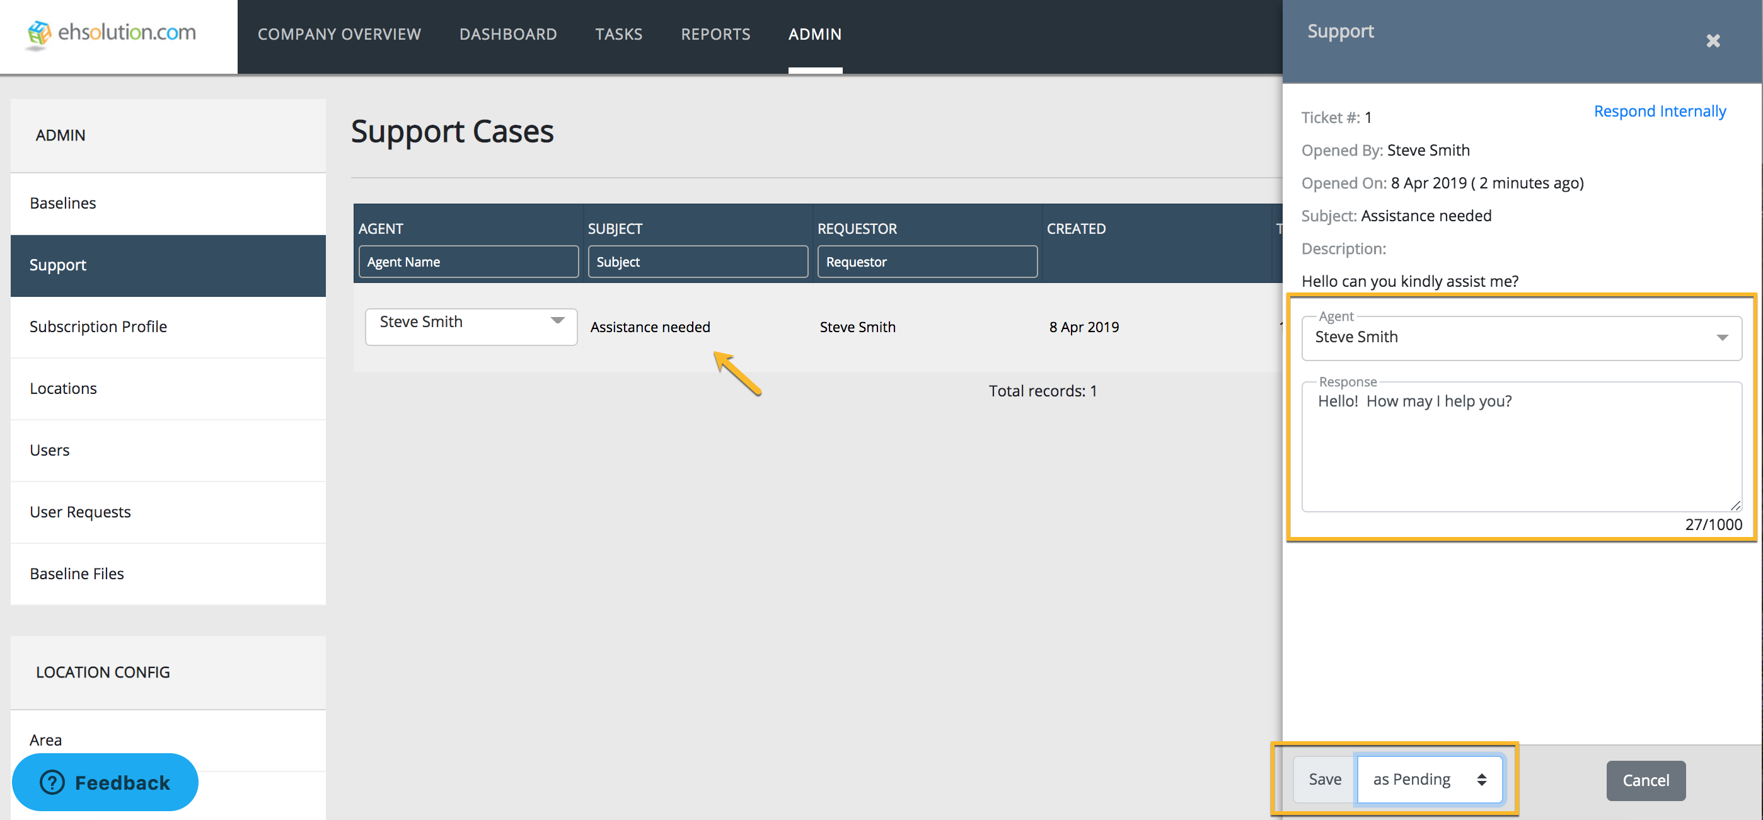Click the '8 Apr 2019' created cell

(x=1084, y=327)
